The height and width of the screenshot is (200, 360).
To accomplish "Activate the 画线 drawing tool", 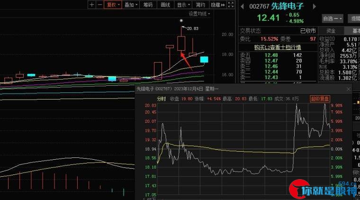I will pyautogui.click(x=165, y=5).
